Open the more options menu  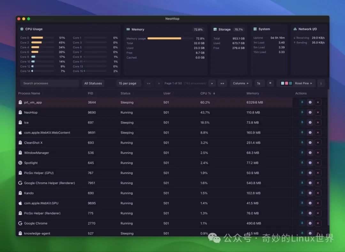click(321, 83)
